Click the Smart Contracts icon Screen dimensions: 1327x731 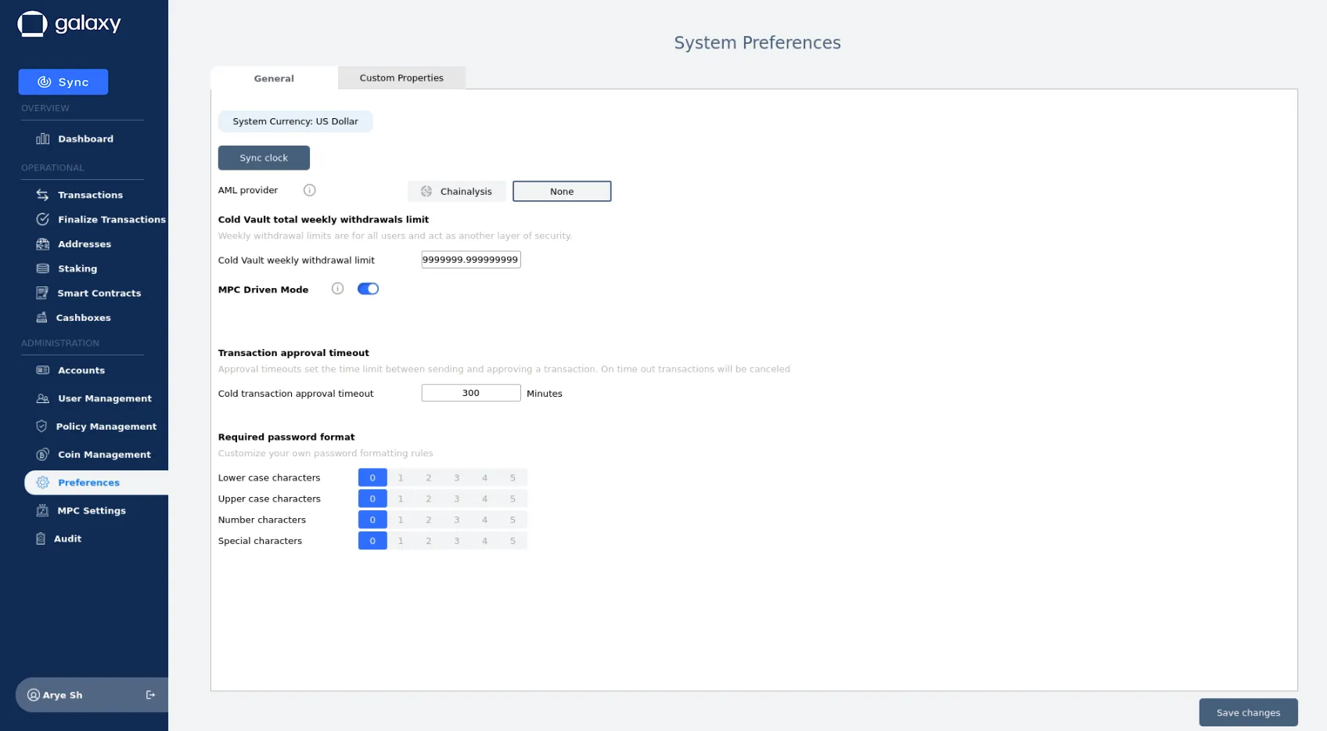coord(42,293)
